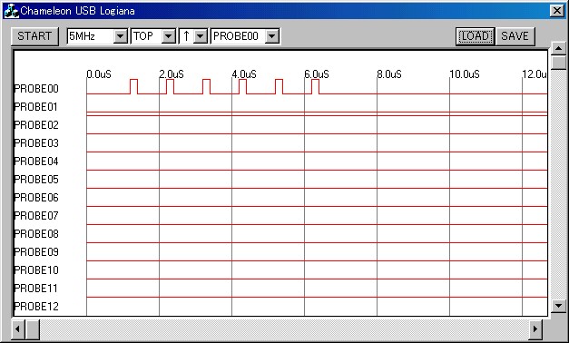
Task: Click the horizontal scrollbar thumb
Action: point(33,329)
